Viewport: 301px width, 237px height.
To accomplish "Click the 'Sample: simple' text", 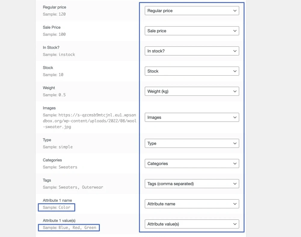I will (58, 147).
